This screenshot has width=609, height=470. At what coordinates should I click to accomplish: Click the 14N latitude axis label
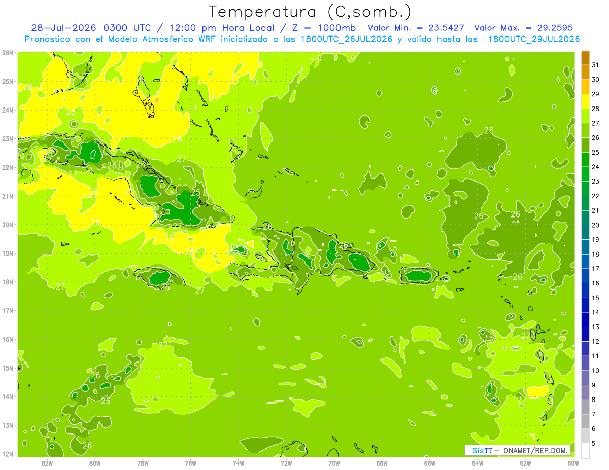coord(8,396)
